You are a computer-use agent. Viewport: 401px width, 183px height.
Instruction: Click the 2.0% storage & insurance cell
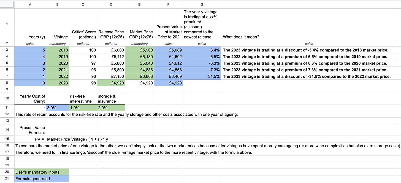pos(111,108)
